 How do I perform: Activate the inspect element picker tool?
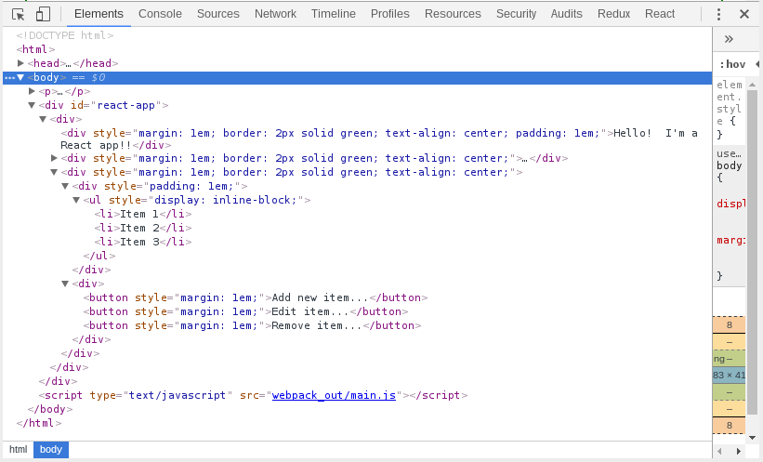18,14
